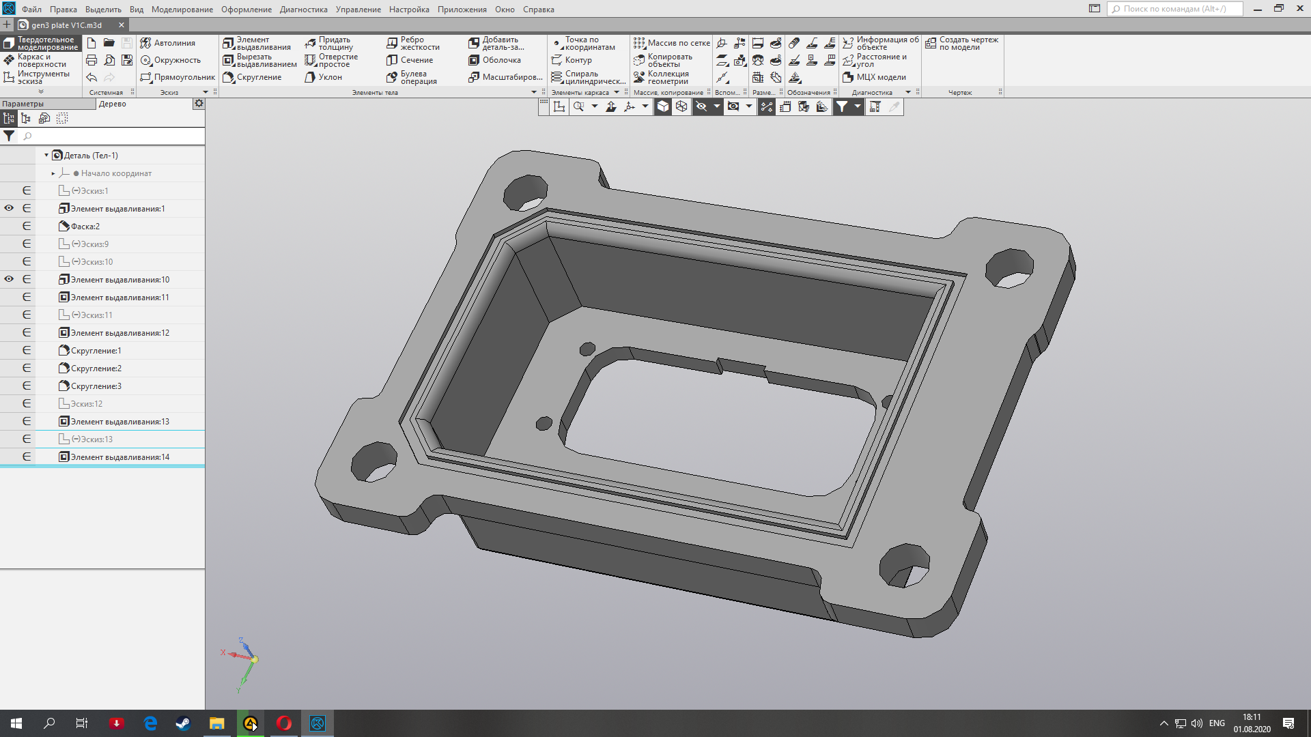Toggle visibility eye of Элемент выдавливания:1
The width and height of the screenshot is (1311, 737).
pyautogui.click(x=9, y=208)
